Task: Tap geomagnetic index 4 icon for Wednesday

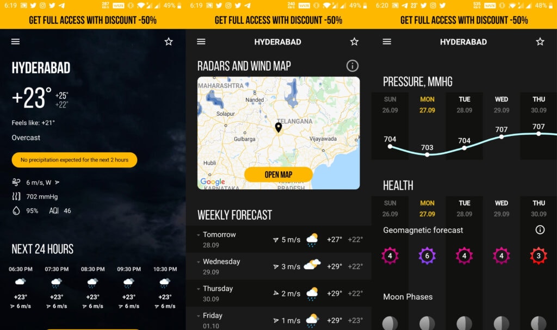Action: click(501, 256)
